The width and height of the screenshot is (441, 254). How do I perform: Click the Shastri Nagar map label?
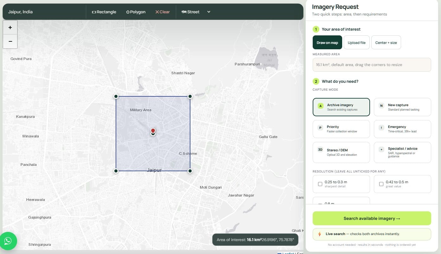tap(183, 73)
